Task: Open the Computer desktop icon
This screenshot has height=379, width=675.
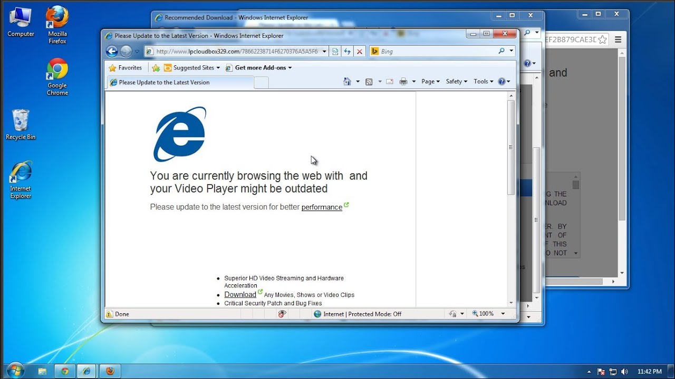Action: (x=21, y=22)
